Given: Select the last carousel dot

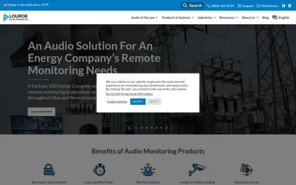Looking at the screenshot, I should [x=161, y=128].
